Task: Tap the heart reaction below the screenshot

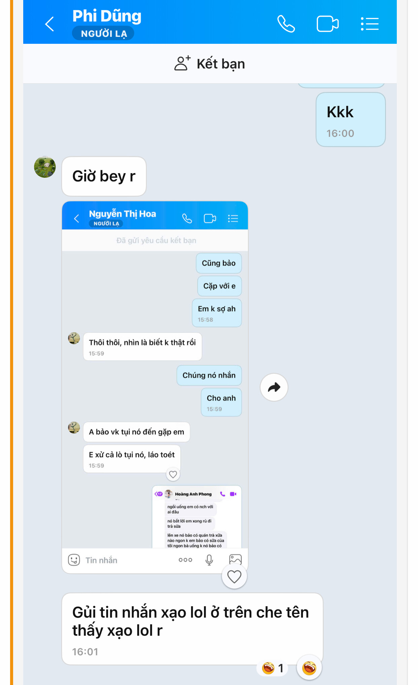Action: (234, 577)
